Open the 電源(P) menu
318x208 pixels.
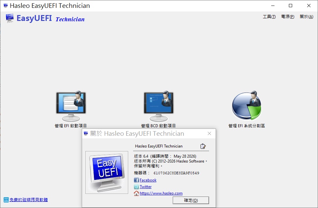(288, 17)
